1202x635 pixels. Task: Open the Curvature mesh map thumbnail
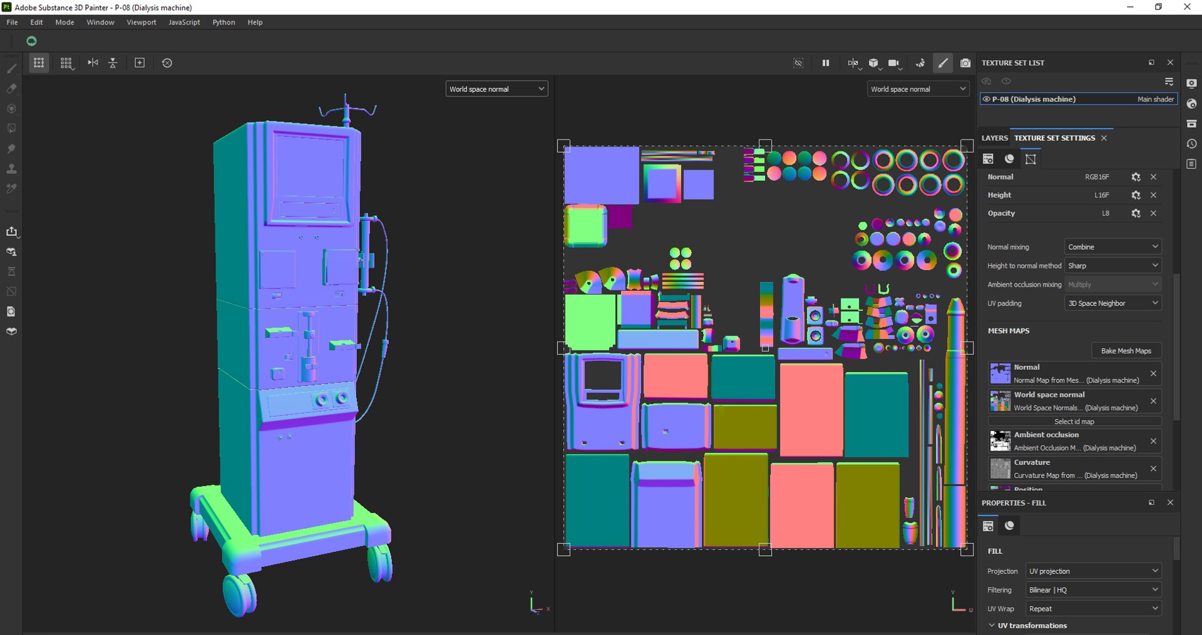[1000, 469]
